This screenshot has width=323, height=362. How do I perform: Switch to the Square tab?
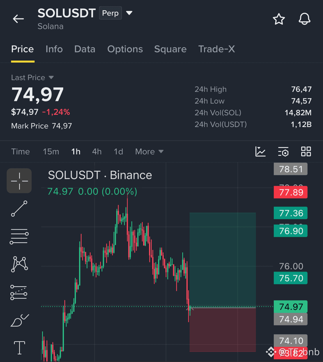click(170, 49)
